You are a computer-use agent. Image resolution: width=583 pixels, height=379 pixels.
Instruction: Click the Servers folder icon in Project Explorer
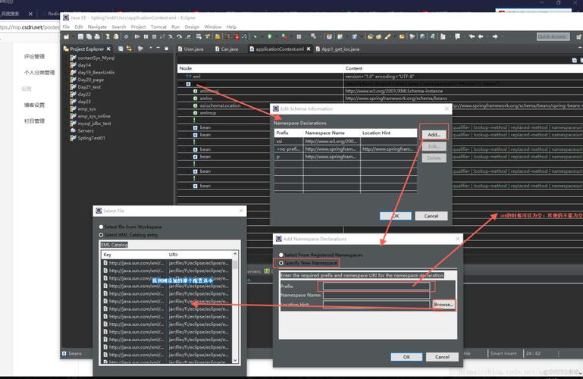point(73,130)
